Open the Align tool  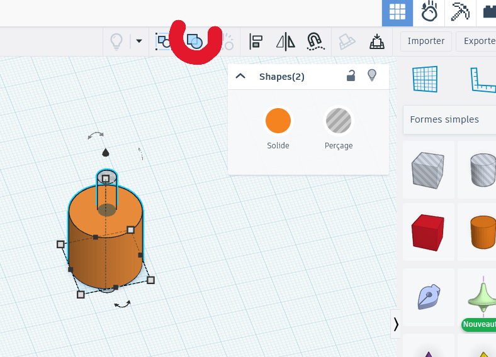[x=256, y=41]
